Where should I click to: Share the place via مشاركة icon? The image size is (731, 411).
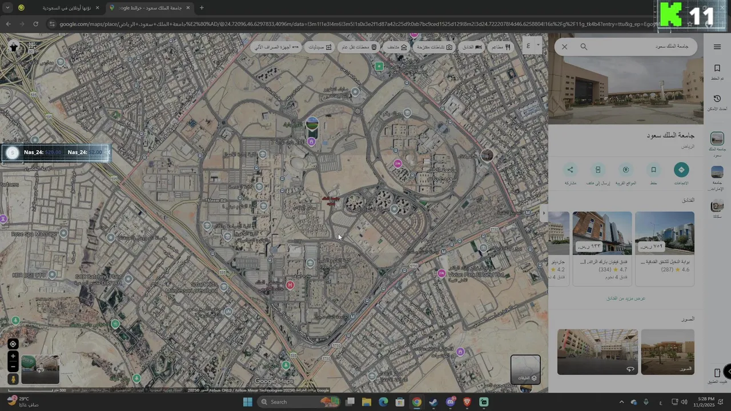click(570, 170)
